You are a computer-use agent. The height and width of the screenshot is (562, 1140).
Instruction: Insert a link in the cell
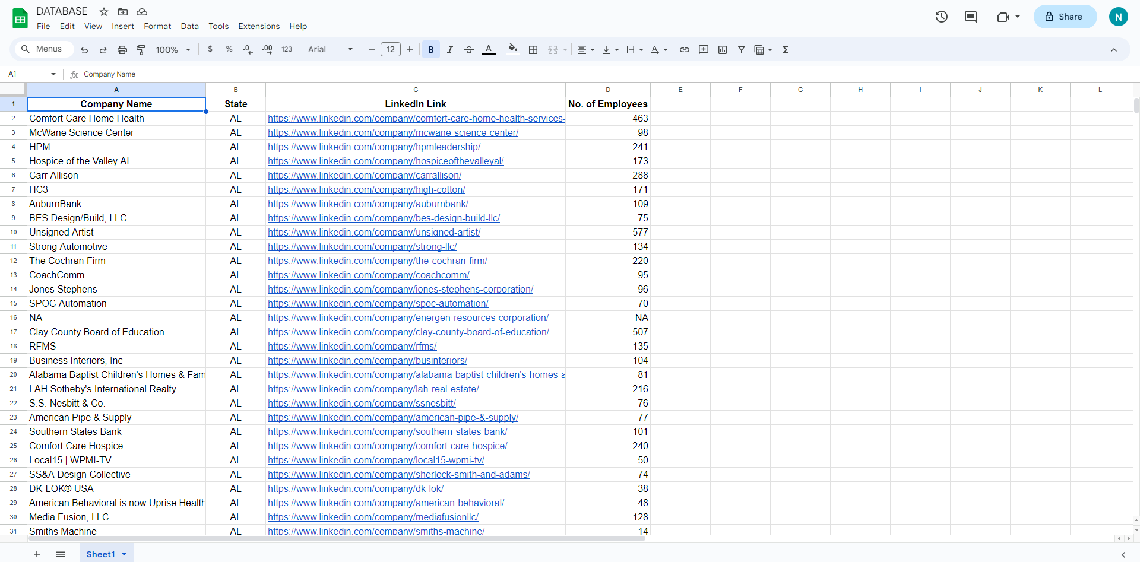coord(685,50)
